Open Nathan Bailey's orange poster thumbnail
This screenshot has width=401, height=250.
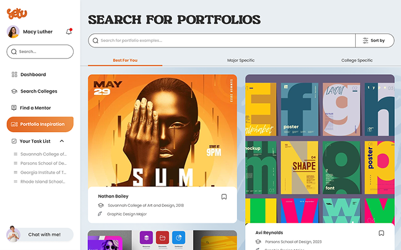162,131
